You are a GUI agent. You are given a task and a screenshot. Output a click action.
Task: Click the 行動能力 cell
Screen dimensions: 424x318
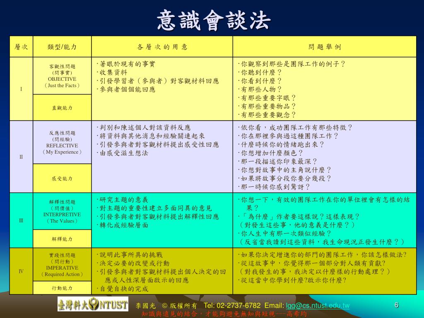pyautogui.click(x=62, y=288)
